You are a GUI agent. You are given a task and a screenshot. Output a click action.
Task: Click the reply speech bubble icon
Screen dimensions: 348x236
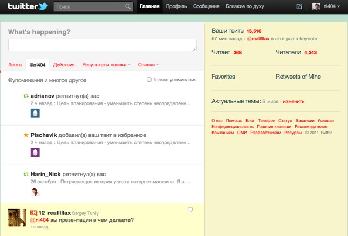(190, 210)
